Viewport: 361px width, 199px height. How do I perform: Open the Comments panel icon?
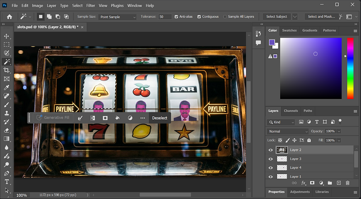258,43
